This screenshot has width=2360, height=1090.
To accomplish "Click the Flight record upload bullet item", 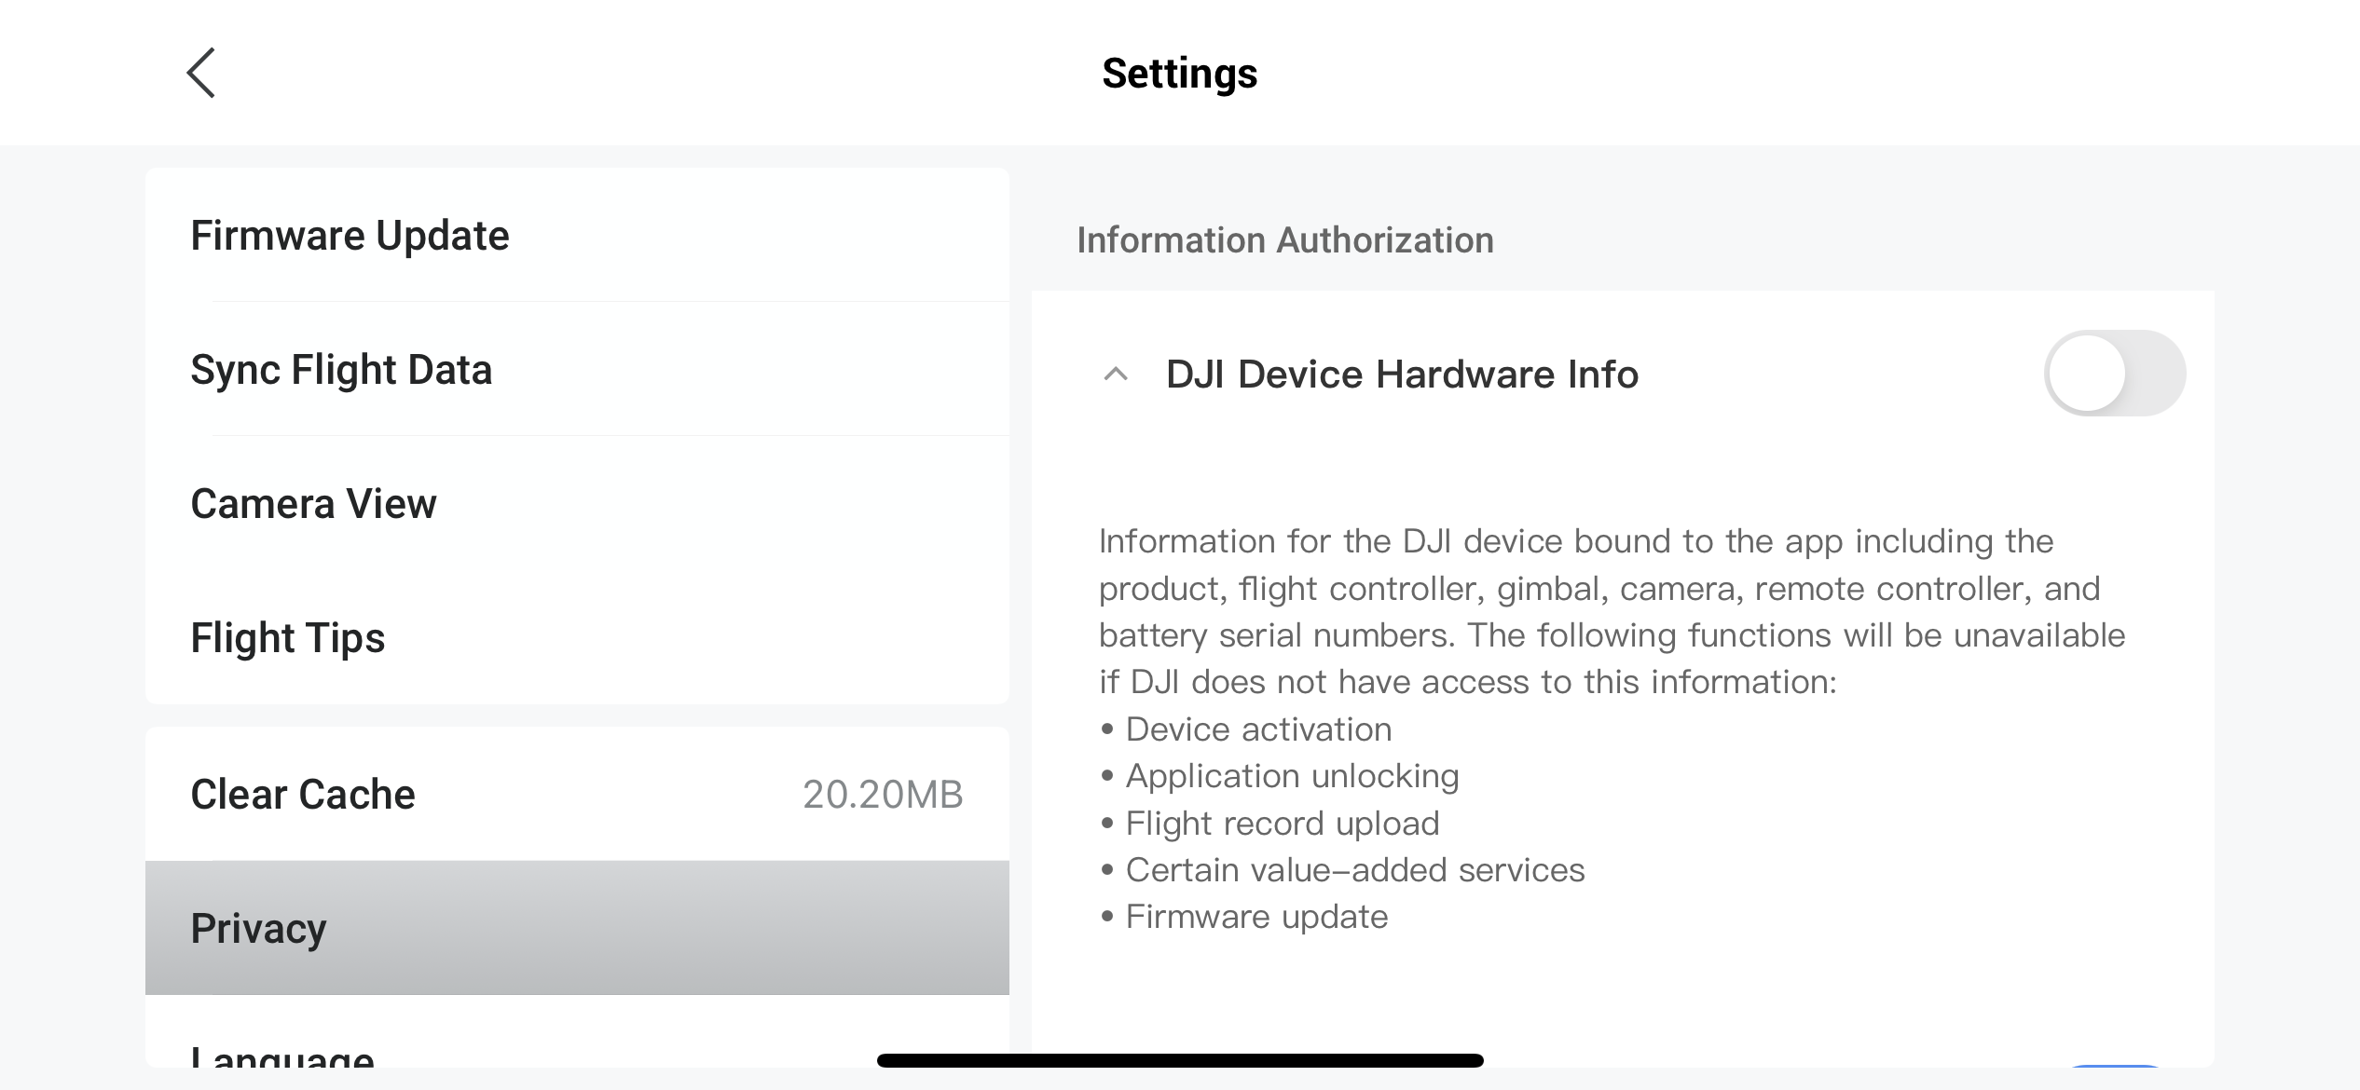I will coord(1283,824).
